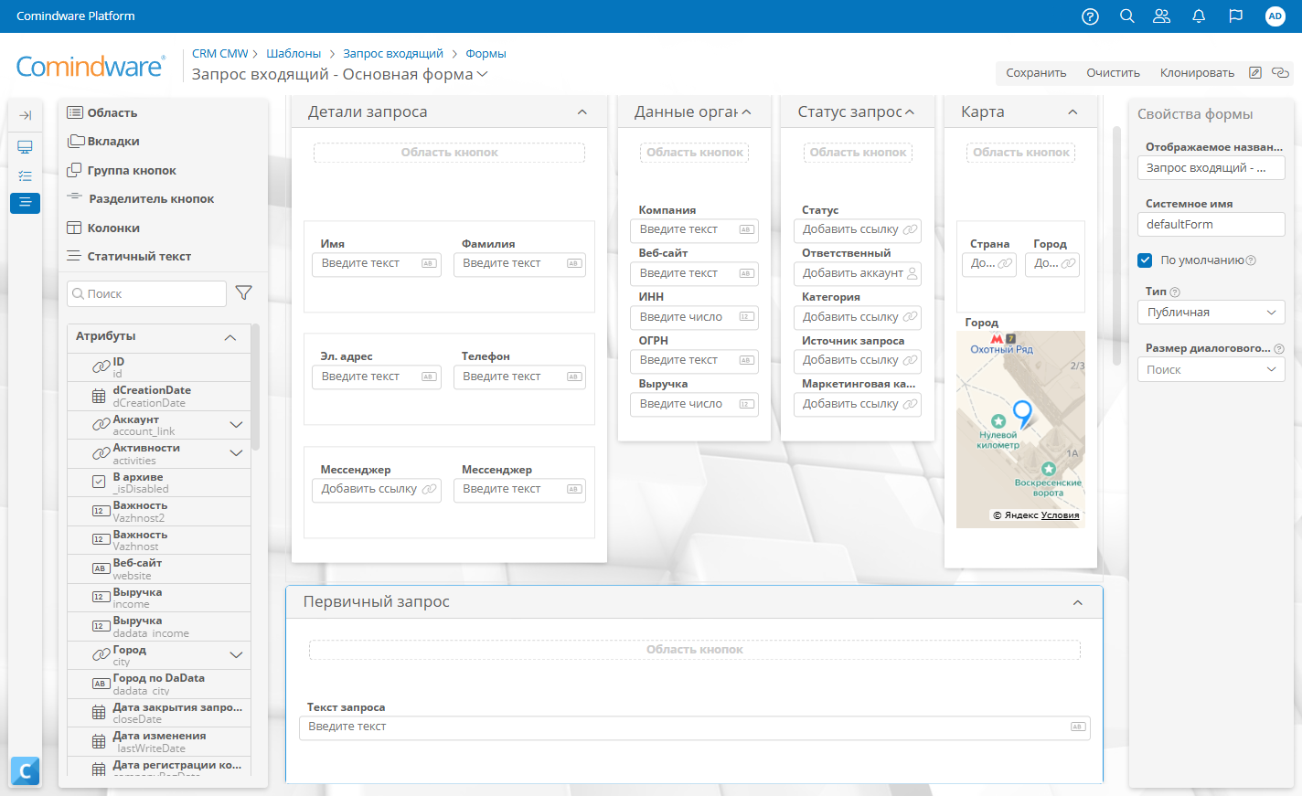Collapse the Атрибуты section
Viewport: 1302px width, 796px height.
230,337
